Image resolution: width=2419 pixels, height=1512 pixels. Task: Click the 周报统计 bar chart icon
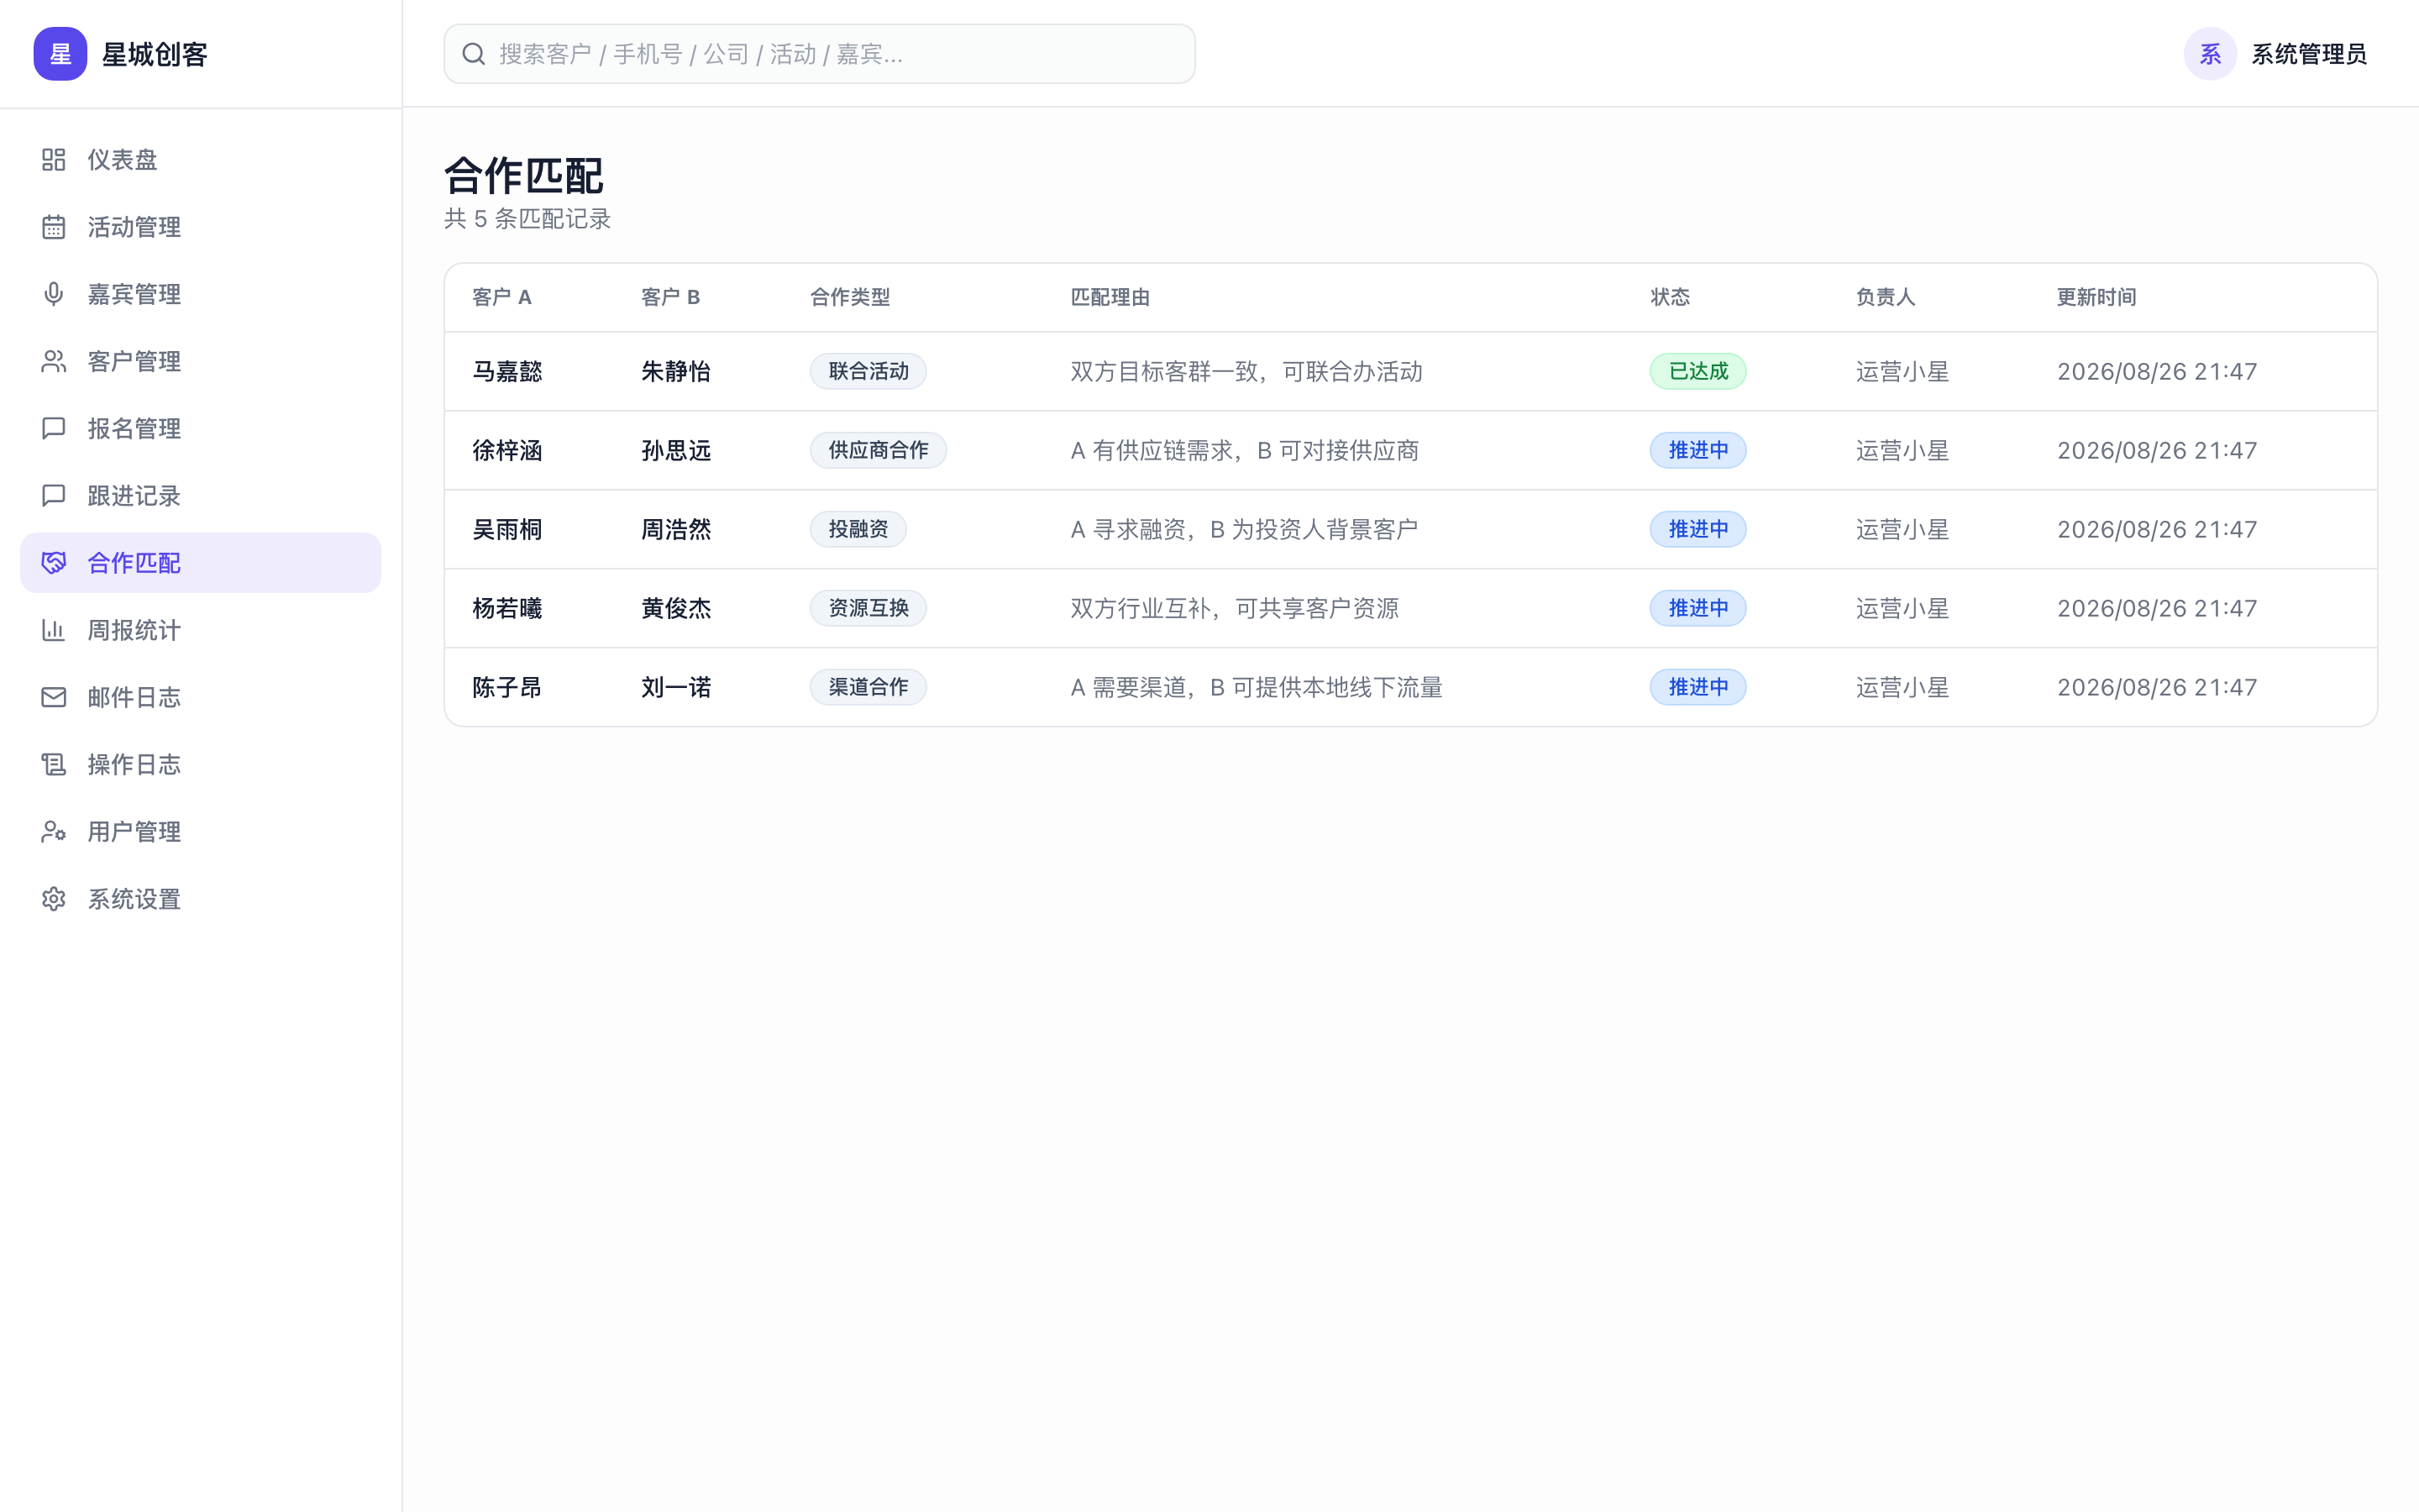(x=54, y=630)
